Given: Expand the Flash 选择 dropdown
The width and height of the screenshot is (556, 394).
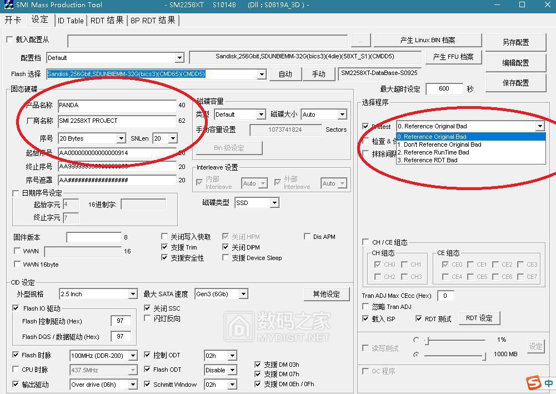Looking at the screenshot, I should 262,74.
